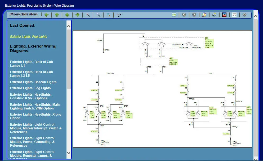Select the four-way move arrows tool
The height and width of the screenshot is (161, 263).
point(119,15)
